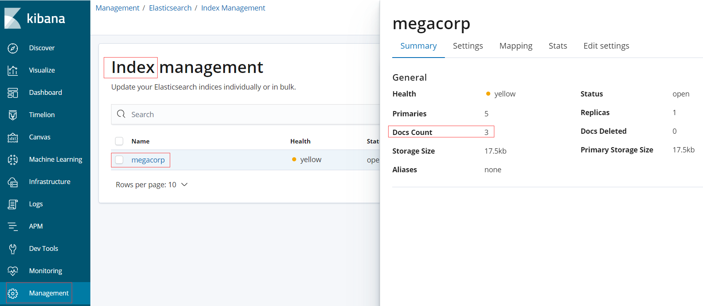Image resolution: width=703 pixels, height=306 pixels.
Task: Open the megacorp index link
Action: click(x=148, y=160)
